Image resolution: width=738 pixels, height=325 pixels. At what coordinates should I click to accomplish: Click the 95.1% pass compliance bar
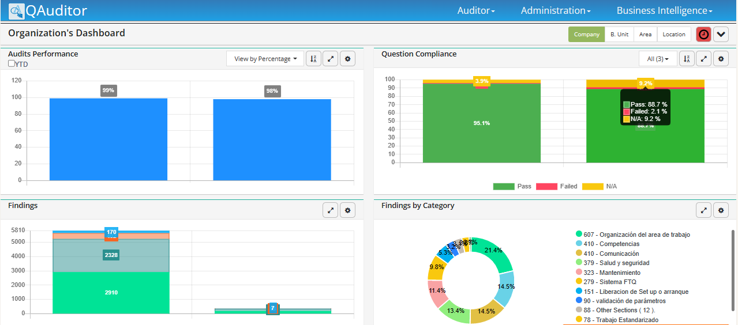pyautogui.click(x=482, y=123)
